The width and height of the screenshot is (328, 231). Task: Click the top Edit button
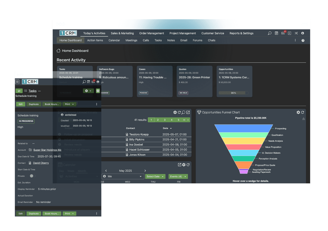(x=21, y=104)
